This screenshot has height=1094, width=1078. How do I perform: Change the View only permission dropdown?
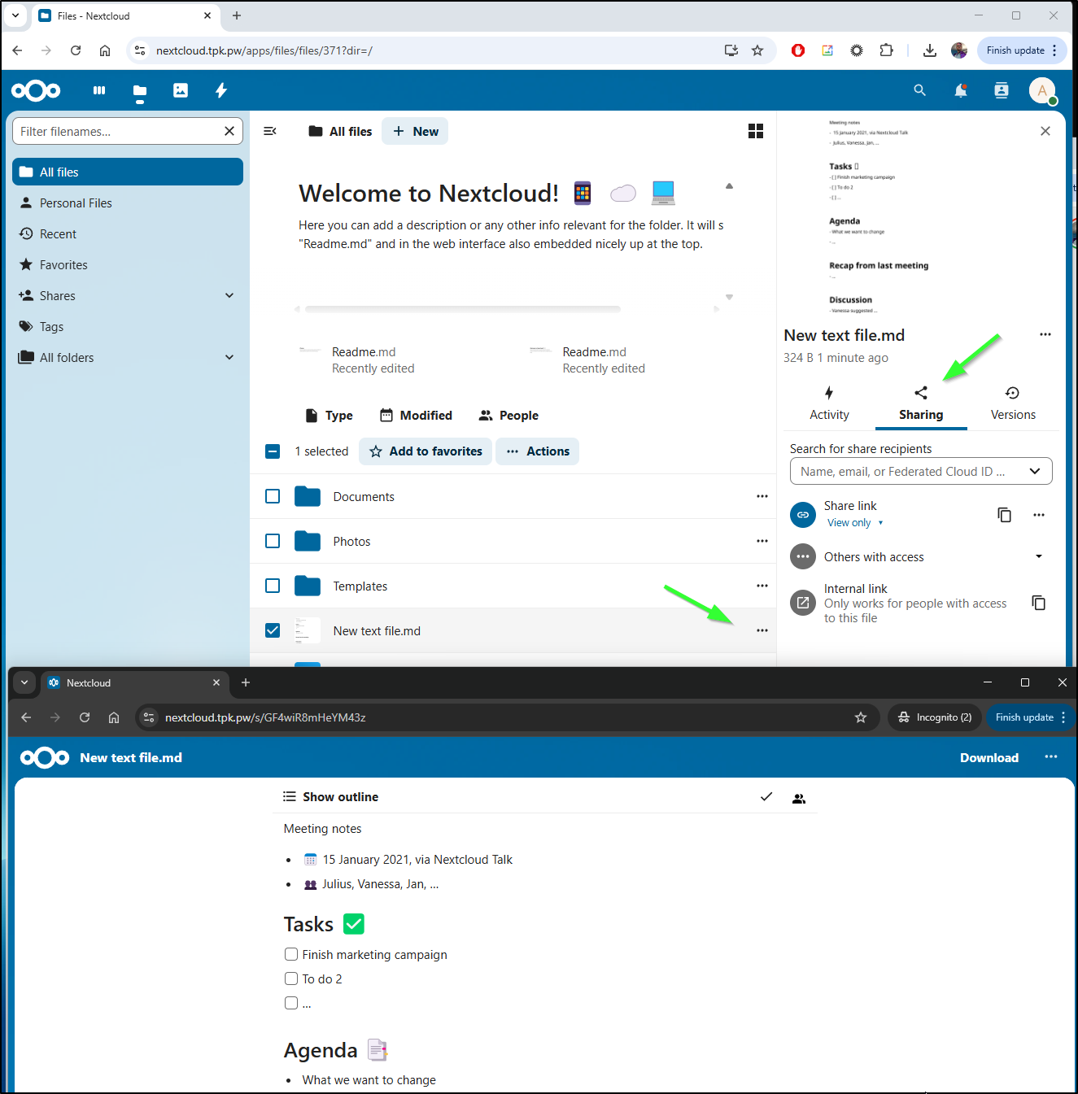(855, 523)
